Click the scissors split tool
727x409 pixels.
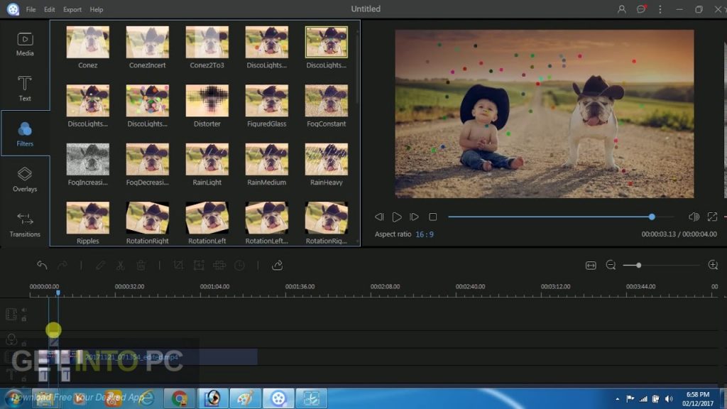(120, 266)
